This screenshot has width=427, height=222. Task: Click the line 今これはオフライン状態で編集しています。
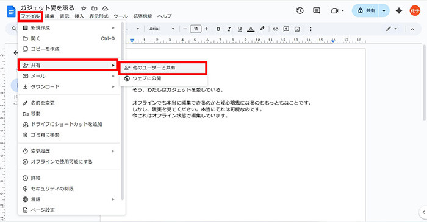(180, 116)
